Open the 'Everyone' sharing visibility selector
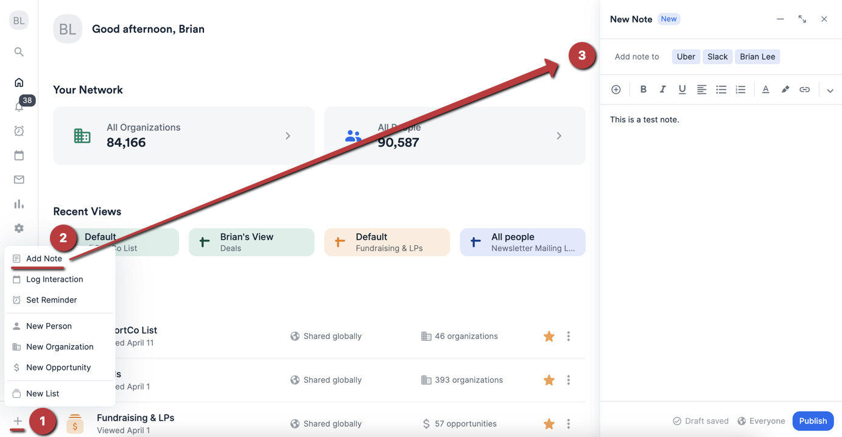This screenshot has height=437, width=842. [x=761, y=421]
